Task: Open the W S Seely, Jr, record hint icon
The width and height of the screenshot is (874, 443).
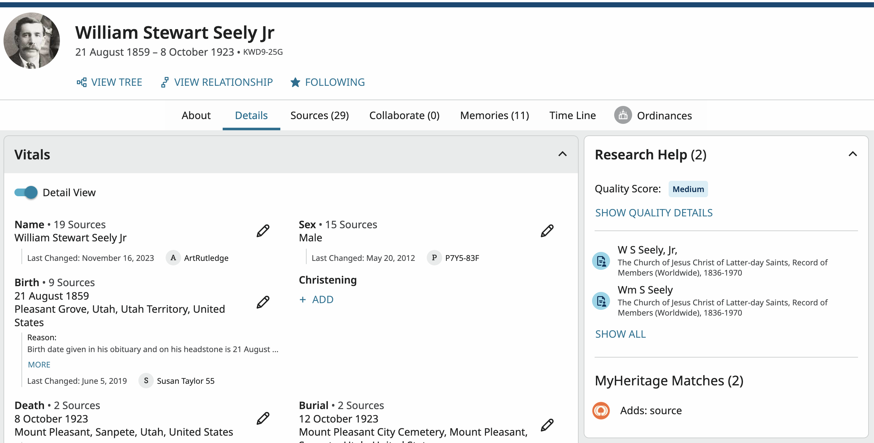Action: point(601,261)
